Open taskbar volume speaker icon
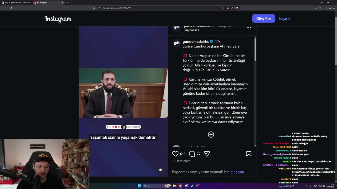This screenshot has width=337, height=189. coord(324,186)
